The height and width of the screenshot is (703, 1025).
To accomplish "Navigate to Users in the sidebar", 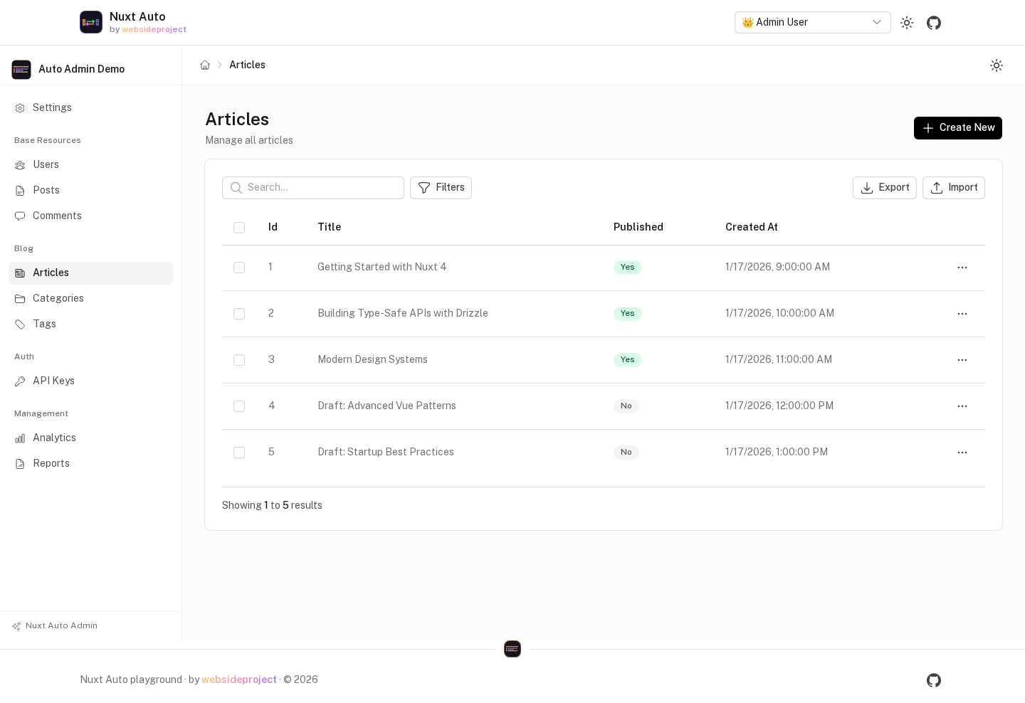I will (90, 165).
